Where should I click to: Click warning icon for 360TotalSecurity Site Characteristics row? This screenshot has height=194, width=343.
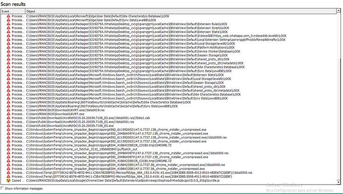(8, 102)
